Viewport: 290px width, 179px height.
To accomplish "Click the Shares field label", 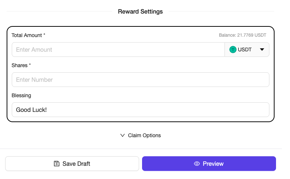I will coord(20,65).
